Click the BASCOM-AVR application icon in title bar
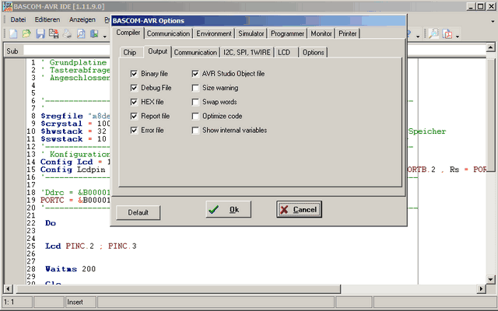498x311 pixels. [x=7, y=6]
